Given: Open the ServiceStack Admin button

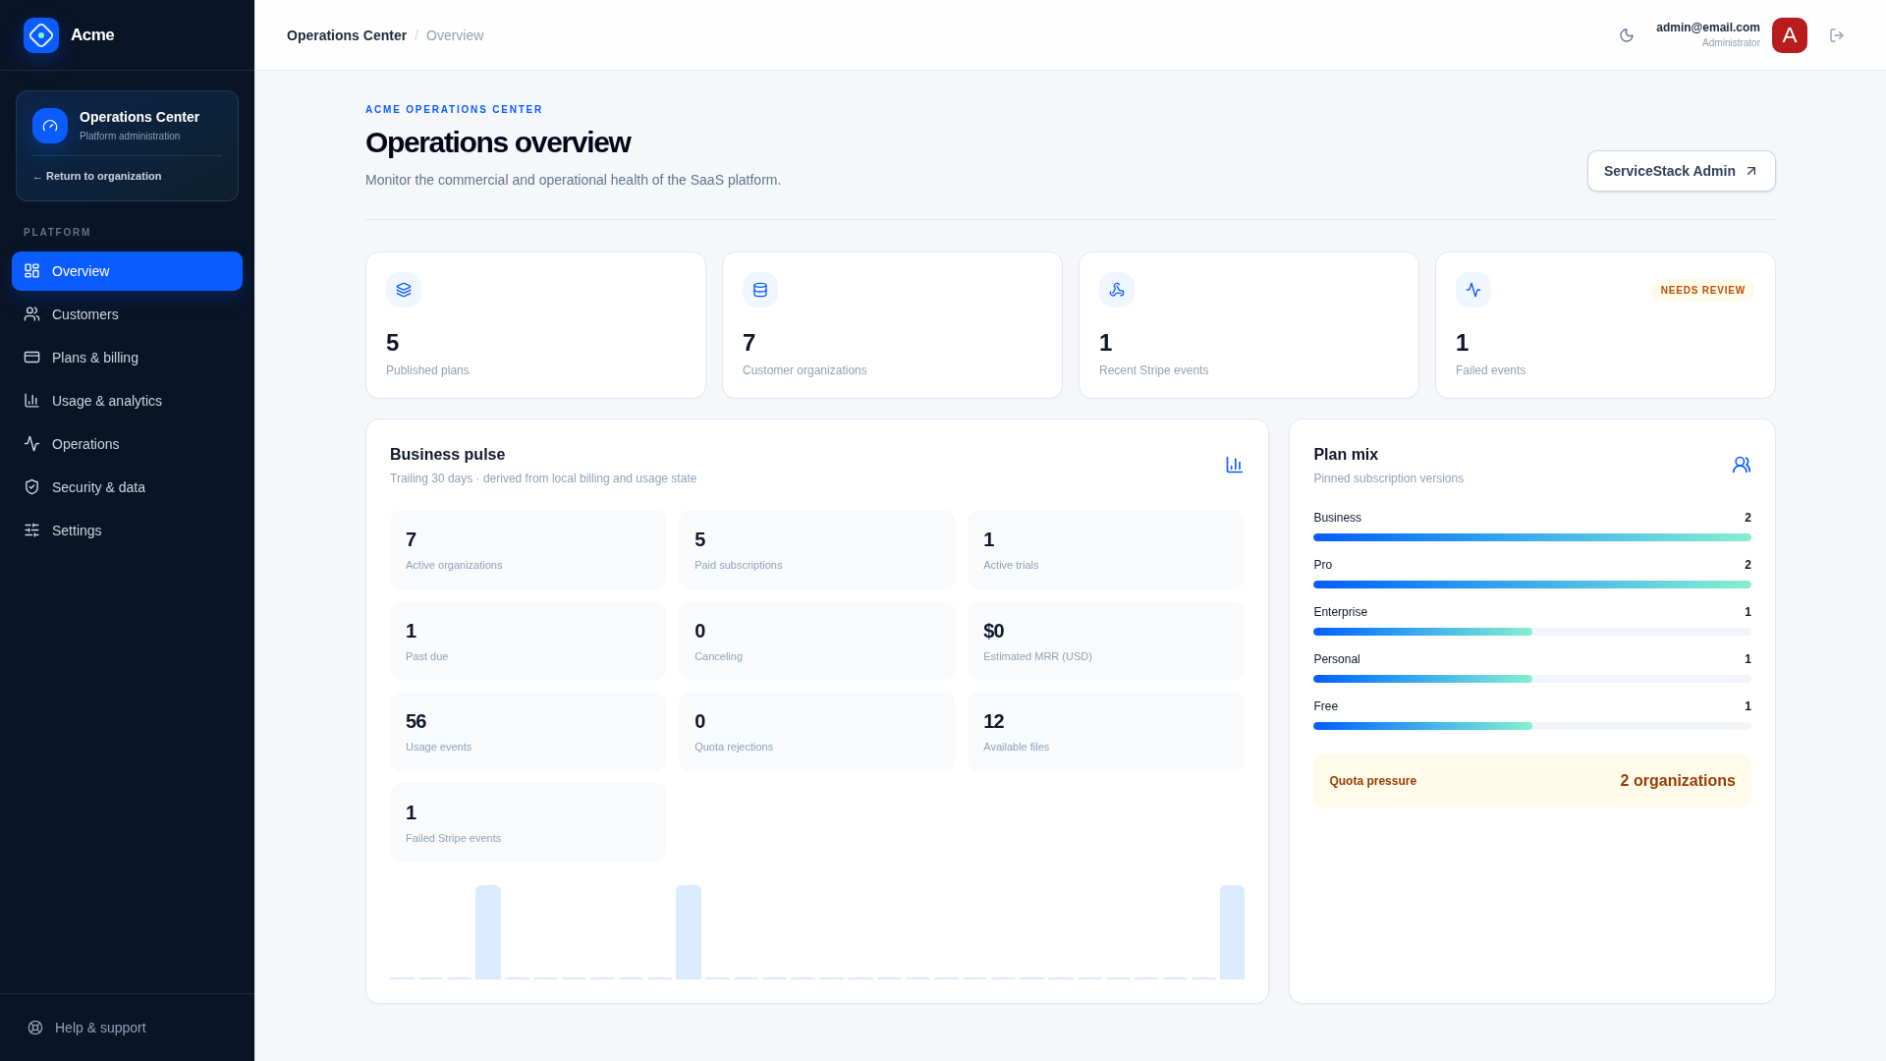Looking at the screenshot, I should (x=1681, y=171).
